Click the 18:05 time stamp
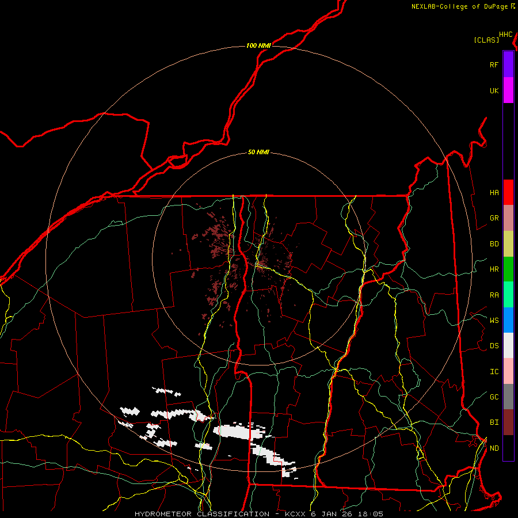 371,514
